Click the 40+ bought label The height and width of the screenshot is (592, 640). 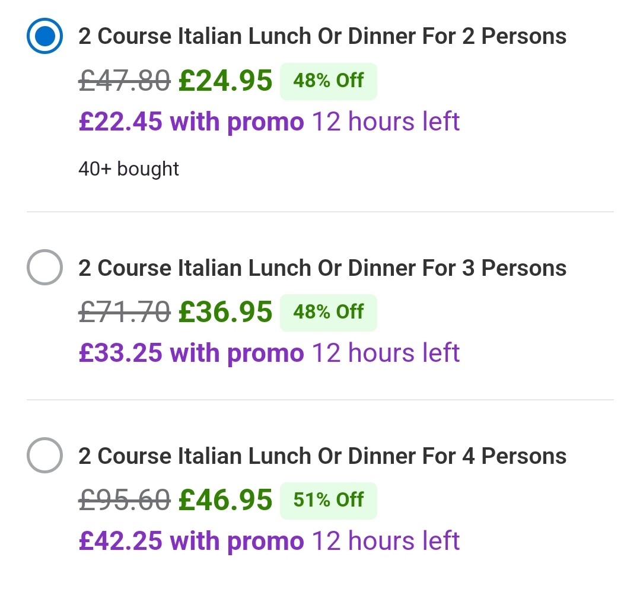pyautogui.click(x=129, y=168)
